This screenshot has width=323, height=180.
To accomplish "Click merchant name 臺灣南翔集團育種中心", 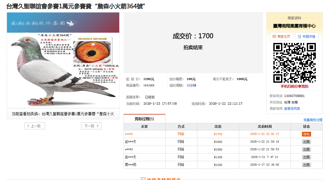I will pos(294,26).
